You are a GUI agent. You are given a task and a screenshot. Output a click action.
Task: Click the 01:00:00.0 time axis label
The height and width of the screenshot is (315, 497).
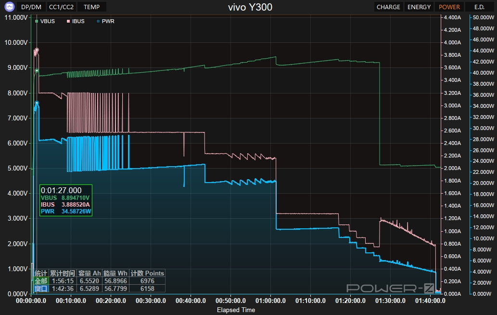271,301
